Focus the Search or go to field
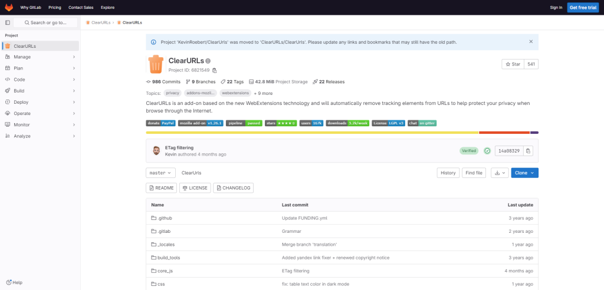Viewport: 604px width, 290px height. (45, 23)
